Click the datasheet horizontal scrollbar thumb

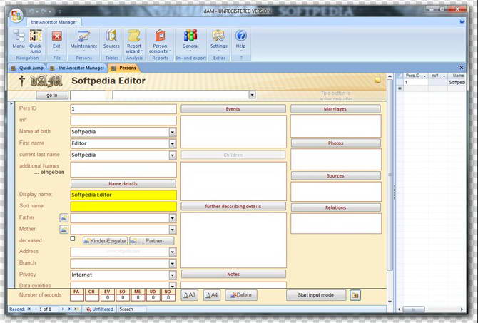414,309
